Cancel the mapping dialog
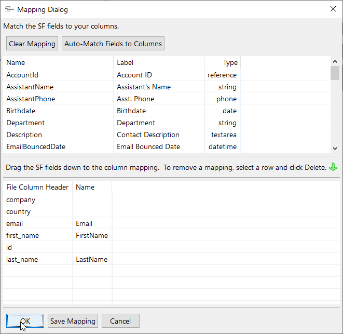This screenshot has width=343, height=334. pos(120,321)
